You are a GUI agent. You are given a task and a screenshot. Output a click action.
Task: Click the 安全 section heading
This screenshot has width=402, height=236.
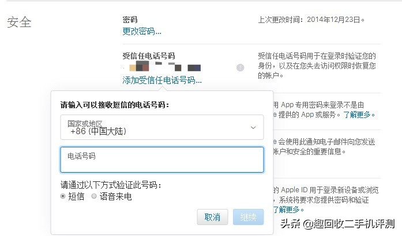pyautogui.click(x=19, y=22)
